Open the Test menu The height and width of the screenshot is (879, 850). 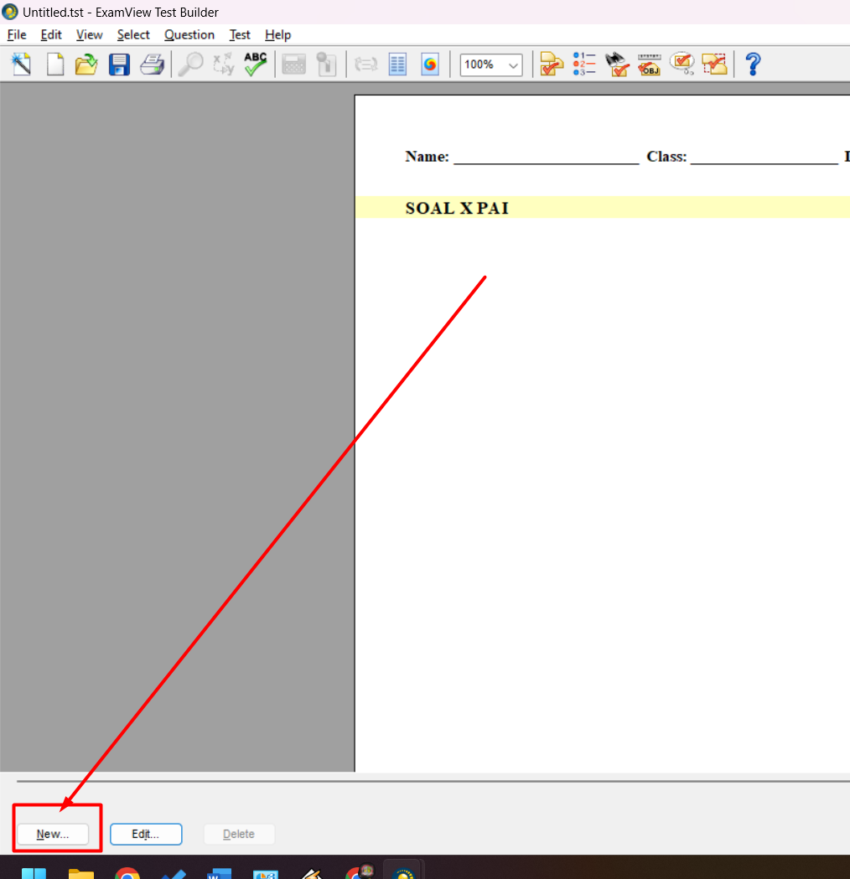tap(240, 34)
